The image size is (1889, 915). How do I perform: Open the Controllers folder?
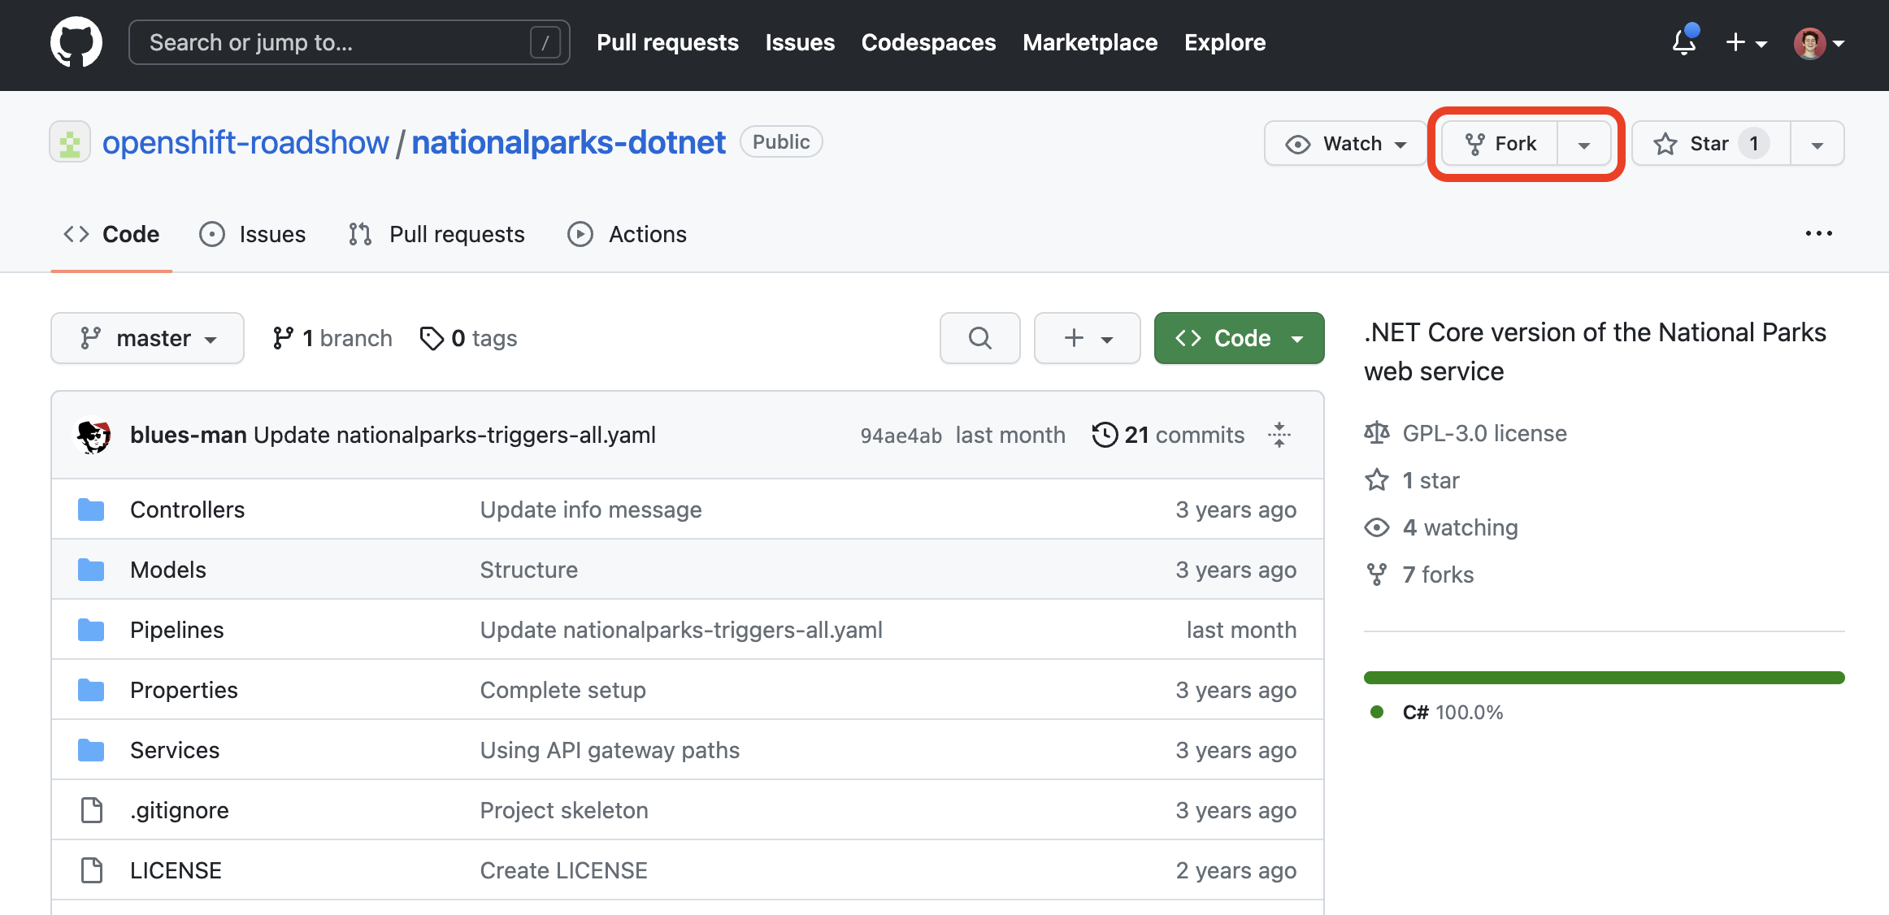pos(187,510)
